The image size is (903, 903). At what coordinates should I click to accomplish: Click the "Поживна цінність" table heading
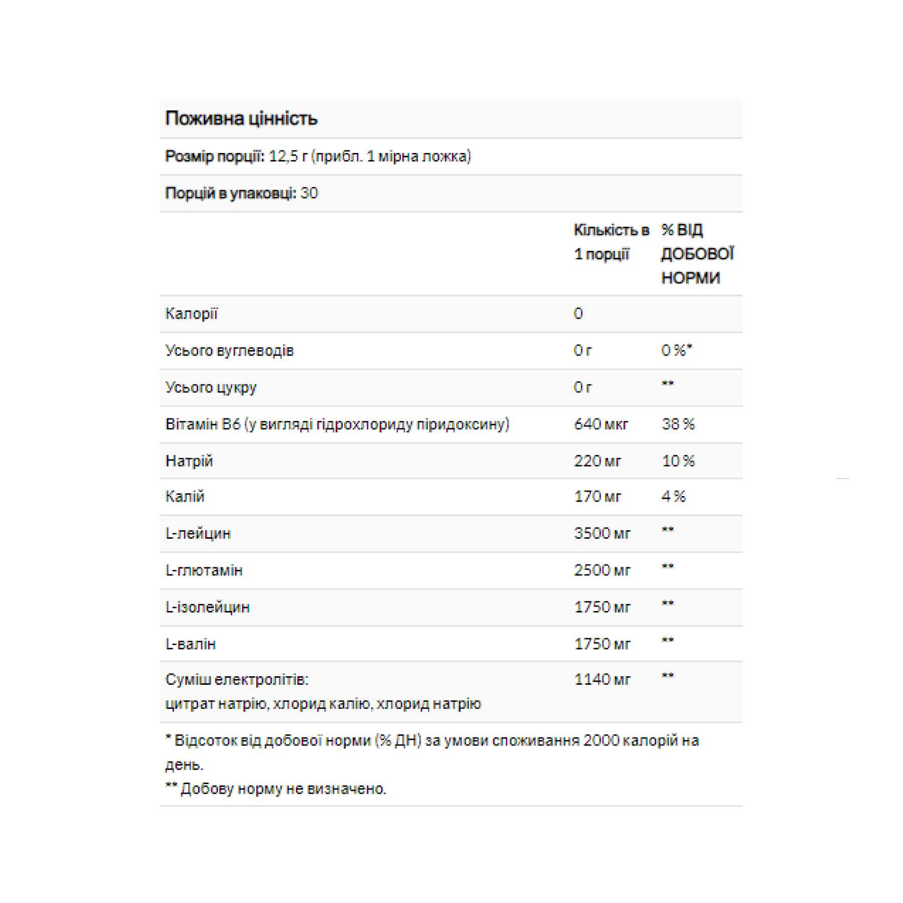coord(241,118)
